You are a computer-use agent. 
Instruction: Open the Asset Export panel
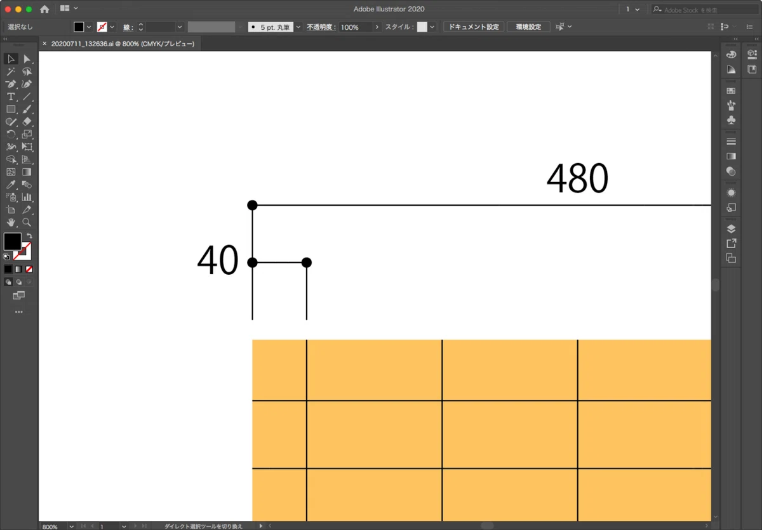pyautogui.click(x=731, y=243)
